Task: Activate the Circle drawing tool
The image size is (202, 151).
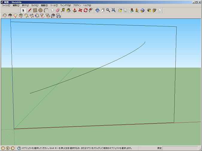Action: coord(40,10)
